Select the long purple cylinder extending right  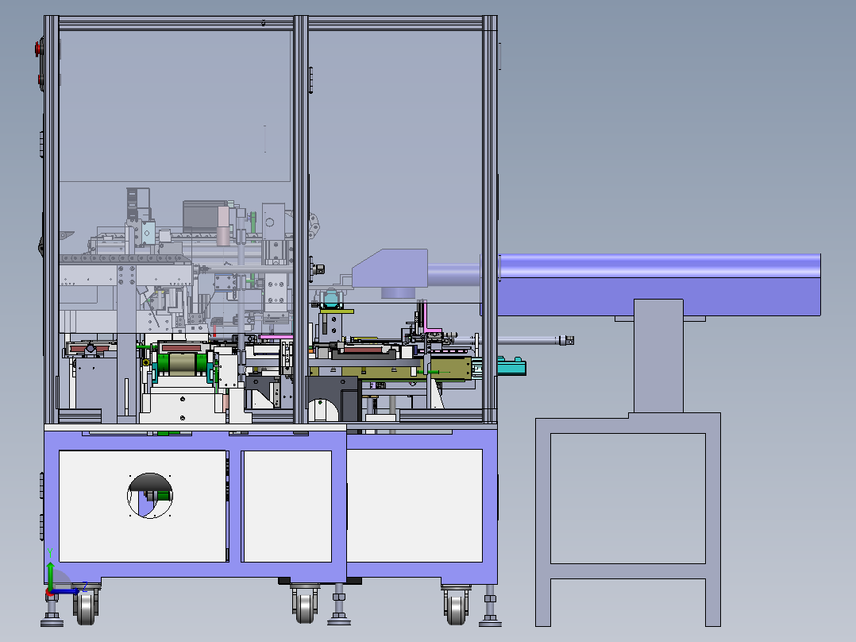659,266
